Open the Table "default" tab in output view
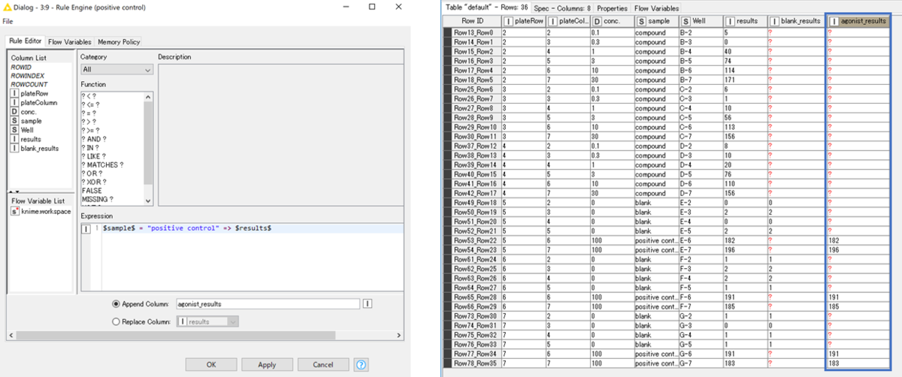902x377 pixels. point(488,8)
